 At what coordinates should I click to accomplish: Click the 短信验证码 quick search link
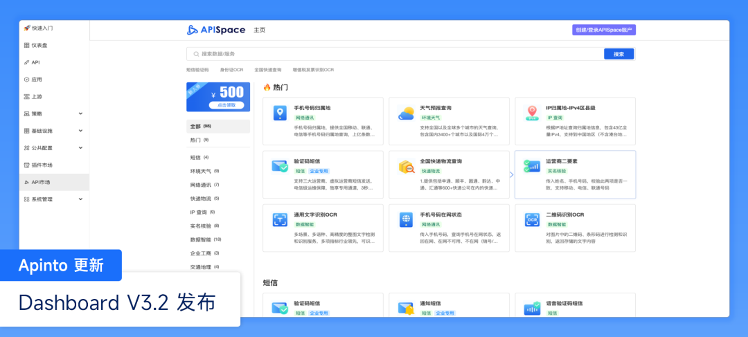(197, 70)
